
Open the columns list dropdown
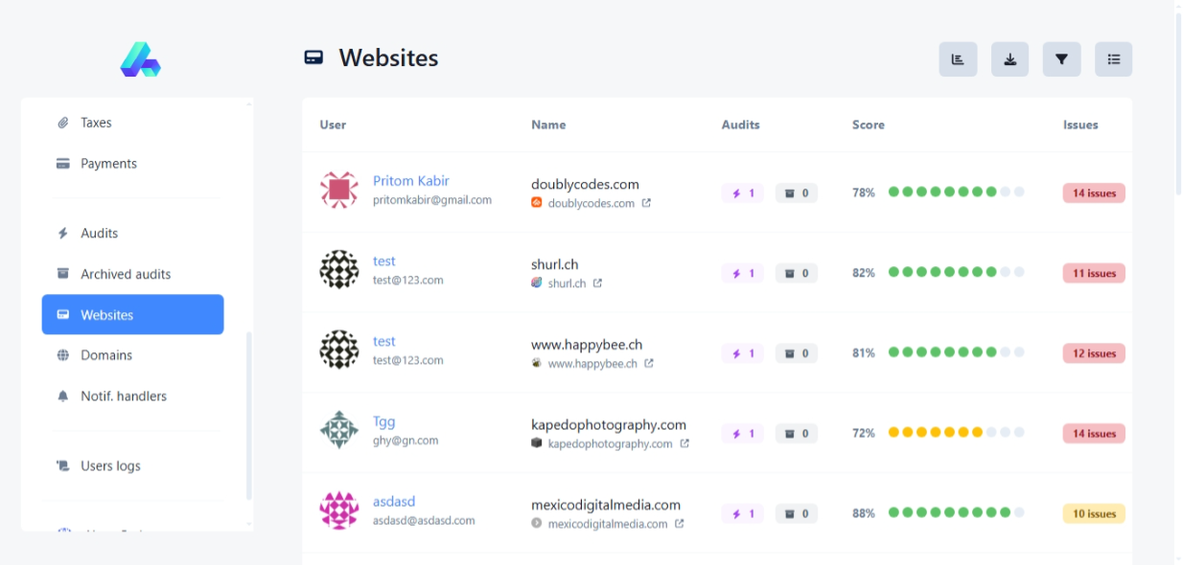pyautogui.click(x=1113, y=59)
